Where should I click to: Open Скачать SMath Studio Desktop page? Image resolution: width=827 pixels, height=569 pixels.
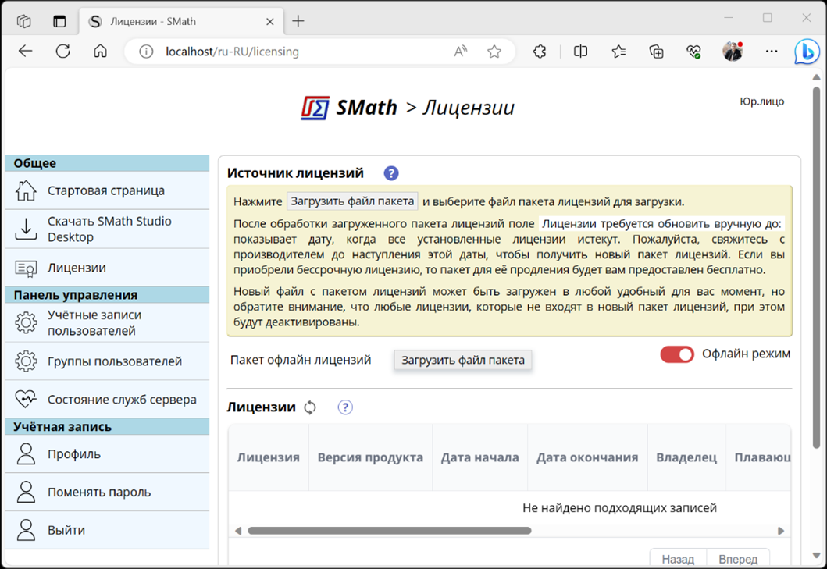point(107,229)
